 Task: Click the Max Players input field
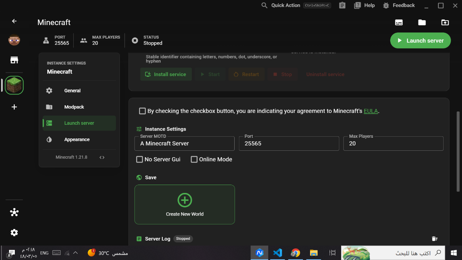point(393,143)
